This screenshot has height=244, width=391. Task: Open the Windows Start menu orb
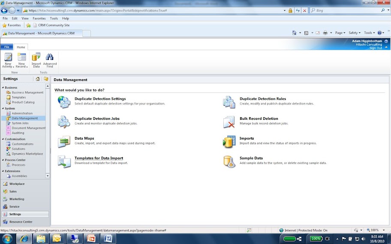[7, 238]
